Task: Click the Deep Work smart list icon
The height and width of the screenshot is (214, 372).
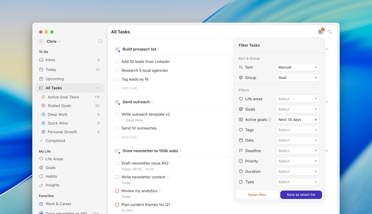Action: 43,114
